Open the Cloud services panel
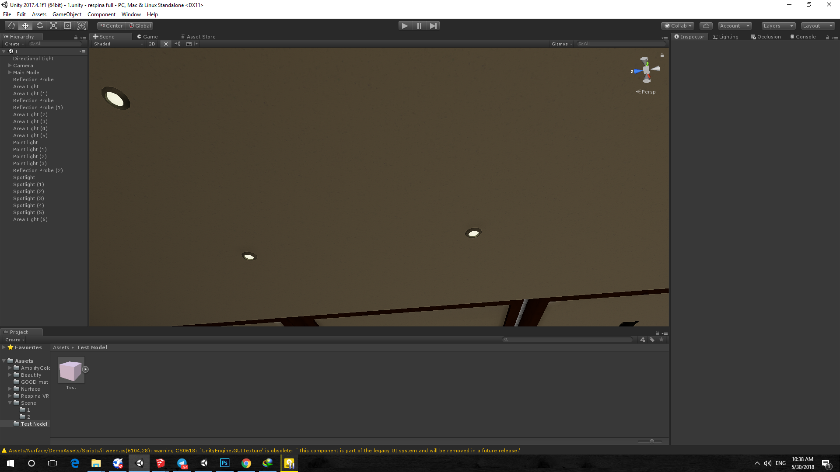The image size is (840, 472). tap(706, 26)
